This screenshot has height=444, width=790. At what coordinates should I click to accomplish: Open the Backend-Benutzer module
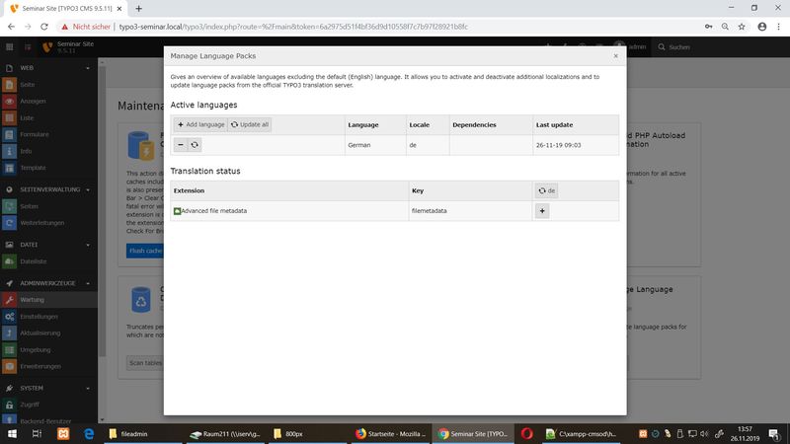click(48, 420)
